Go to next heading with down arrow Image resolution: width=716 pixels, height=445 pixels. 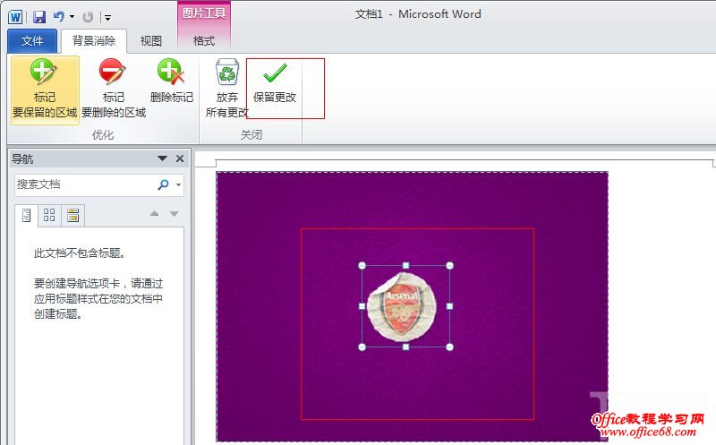coord(174,213)
